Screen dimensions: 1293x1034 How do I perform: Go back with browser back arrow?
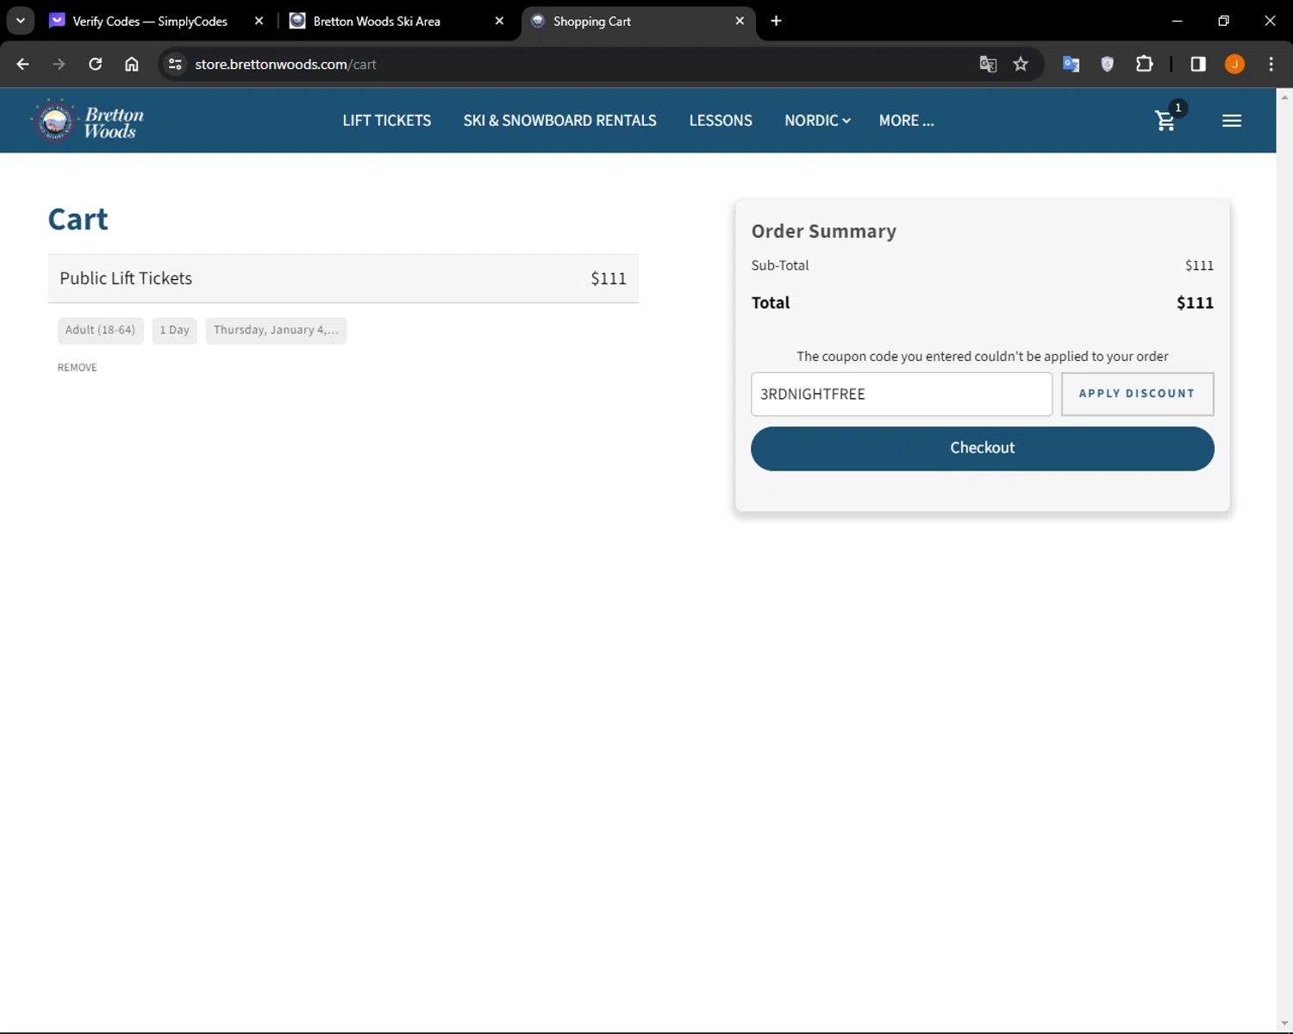coord(23,64)
